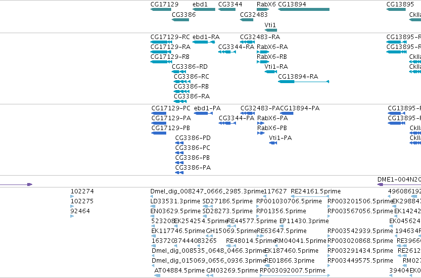Click the CG3386-PA protein label

tap(193, 168)
